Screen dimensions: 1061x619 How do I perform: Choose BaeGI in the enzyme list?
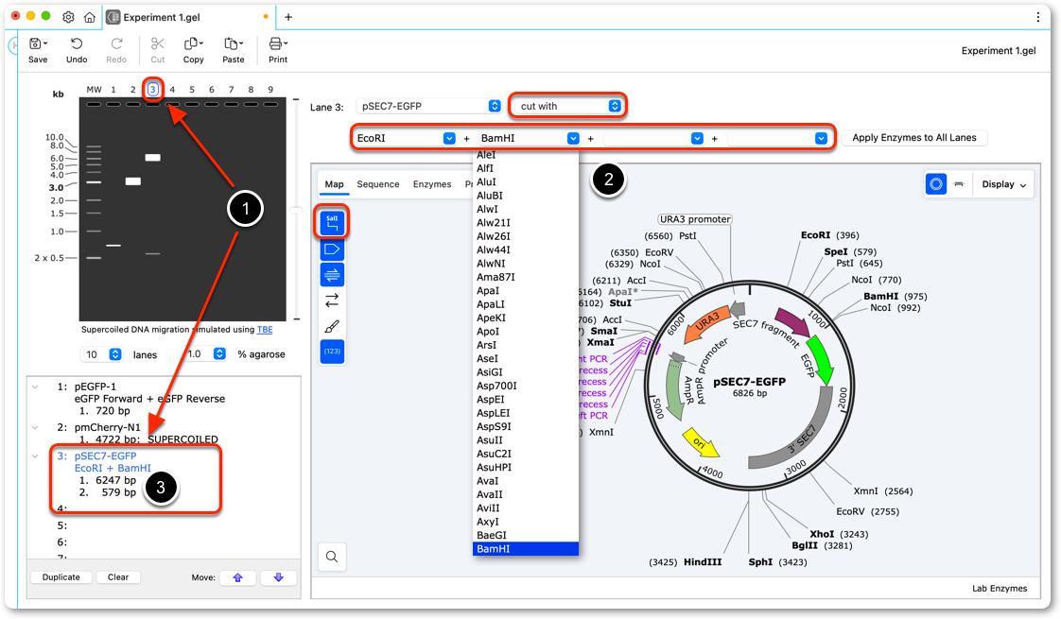[x=526, y=535]
